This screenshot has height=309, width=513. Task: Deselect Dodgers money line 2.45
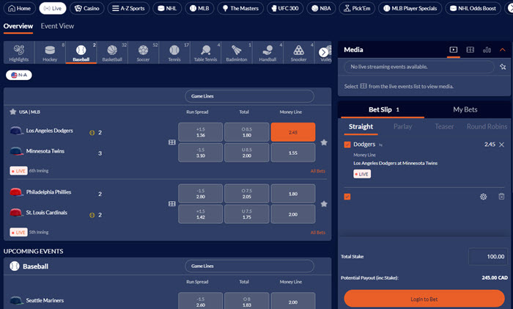coord(293,132)
